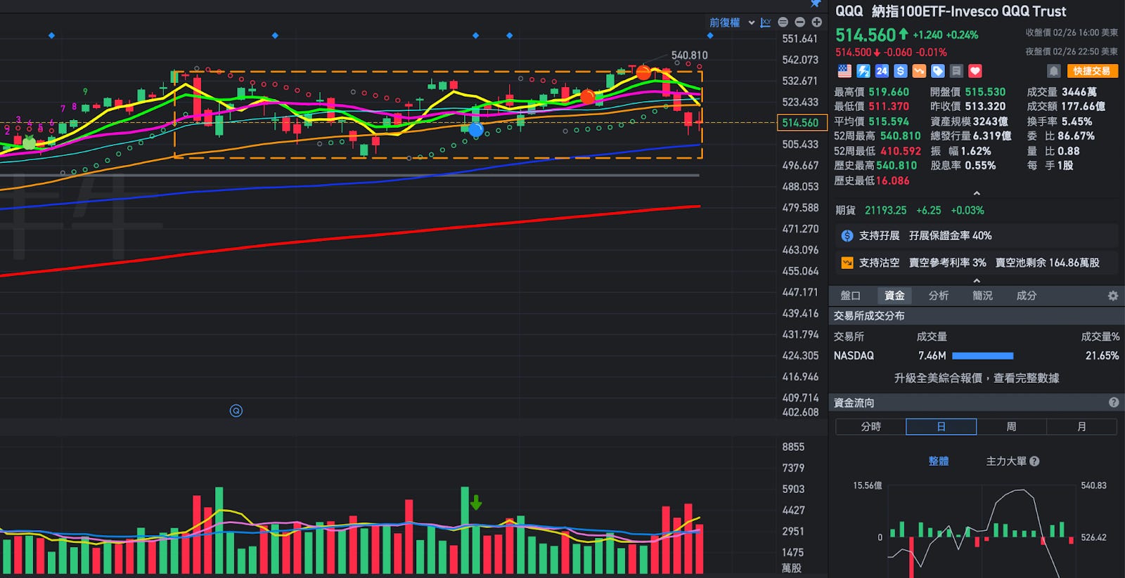Click the 最高價 519.660 value
The image size is (1125, 578).
click(889, 92)
